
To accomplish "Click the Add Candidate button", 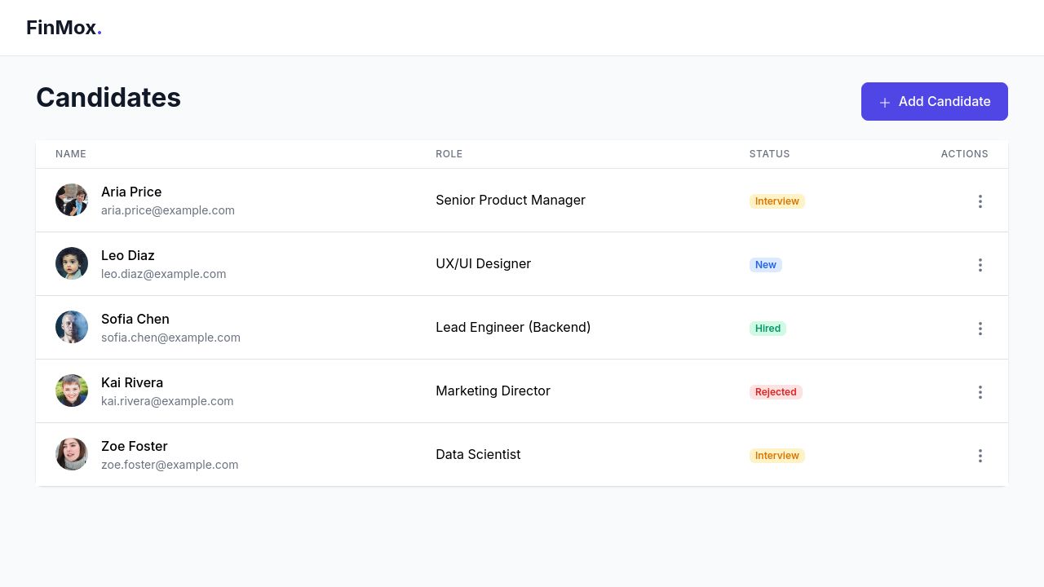I will 935,101.
